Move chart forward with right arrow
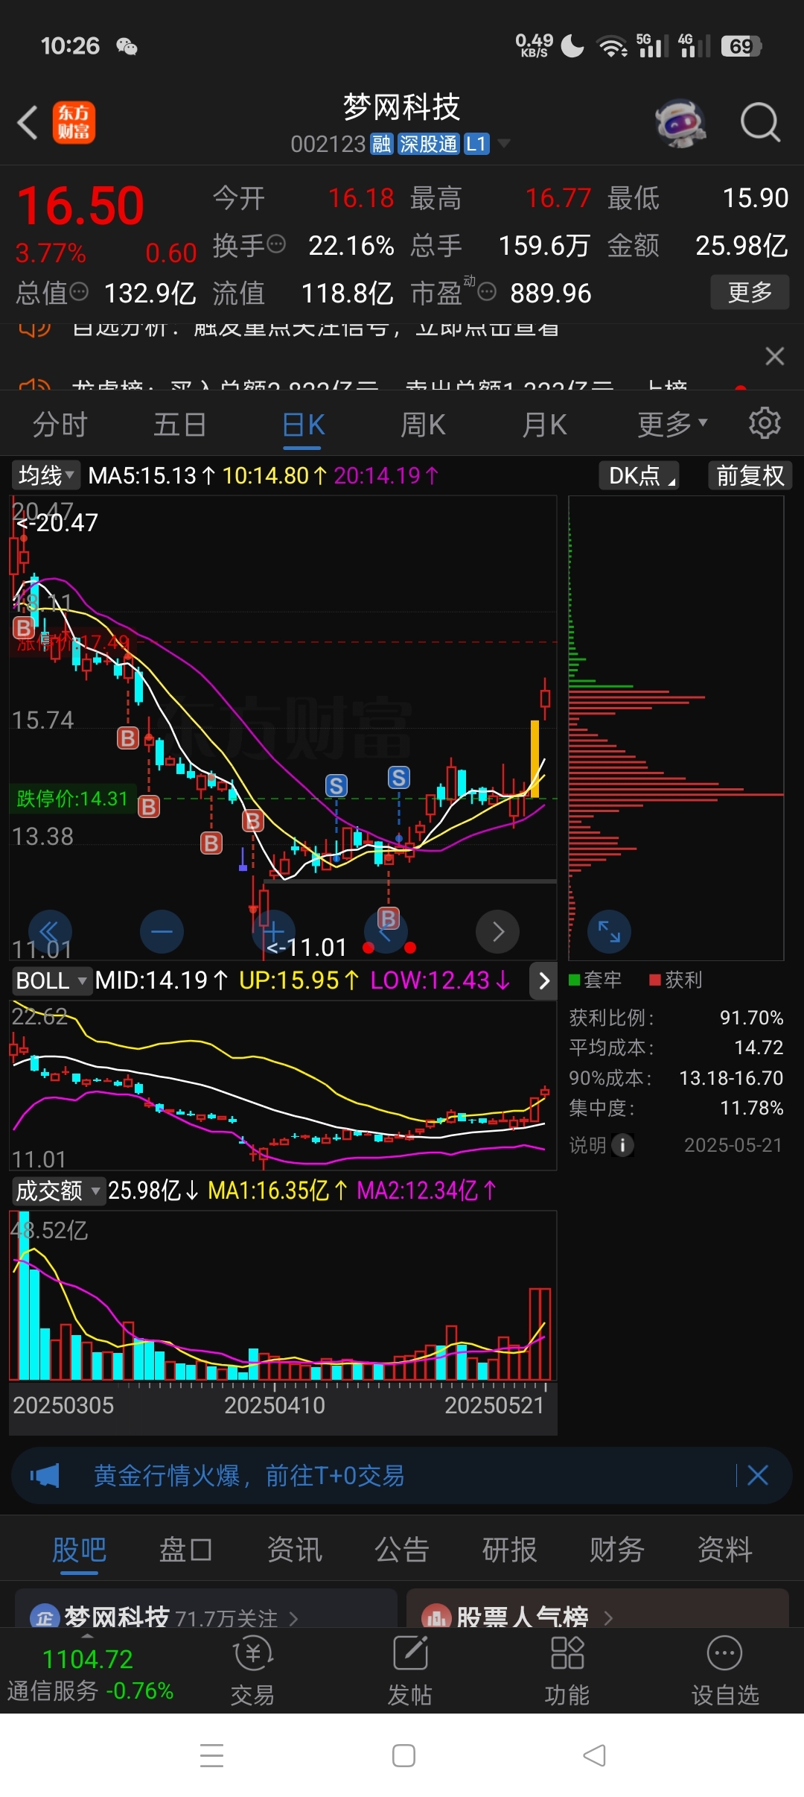 pyautogui.click(x=497, y=931)
